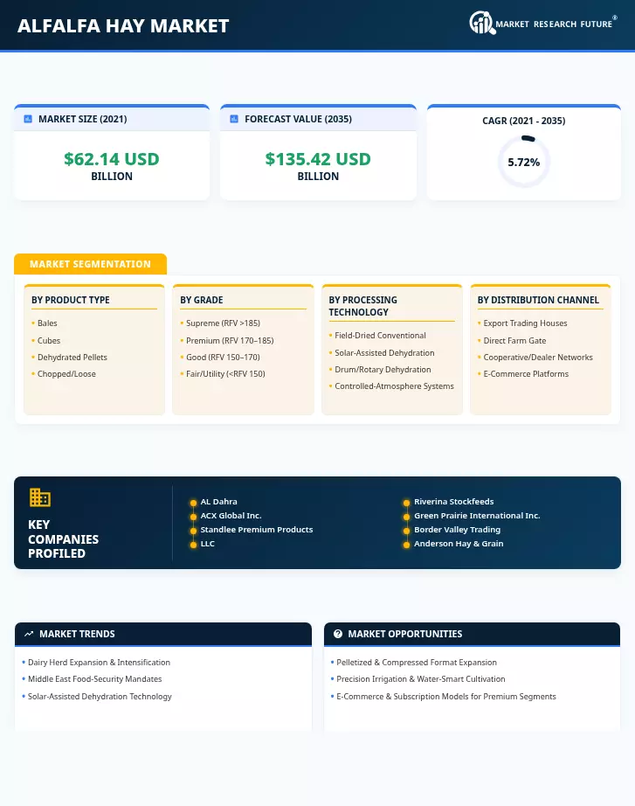
Task: Select Direct Farm Gate channel
Action: click(514, 340)
